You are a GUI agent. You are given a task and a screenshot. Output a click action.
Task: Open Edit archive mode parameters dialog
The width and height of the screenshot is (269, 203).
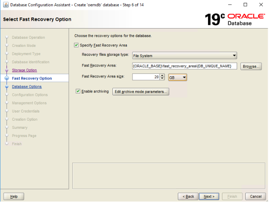pyautogui.click(x=141, y=92)
